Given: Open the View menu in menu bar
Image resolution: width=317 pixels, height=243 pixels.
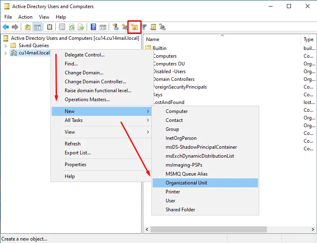Looking at the screenshot, I should [44, 17].
